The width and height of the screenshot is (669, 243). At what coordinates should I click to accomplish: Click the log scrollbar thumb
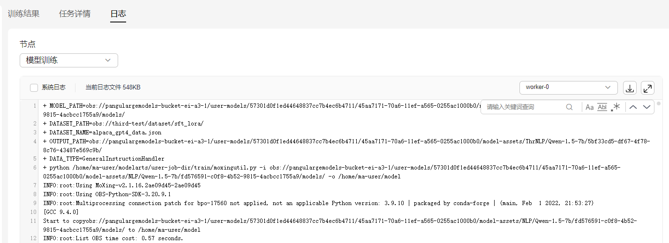coord(658,103)
